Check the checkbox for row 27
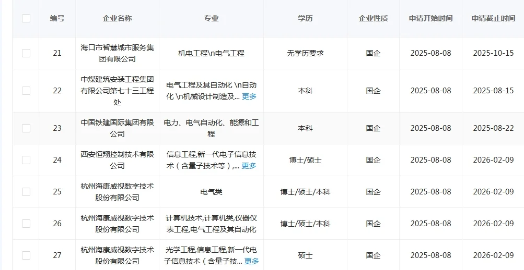Image resolution: width=524 pixels, height=270 pixels. [26, 255]
